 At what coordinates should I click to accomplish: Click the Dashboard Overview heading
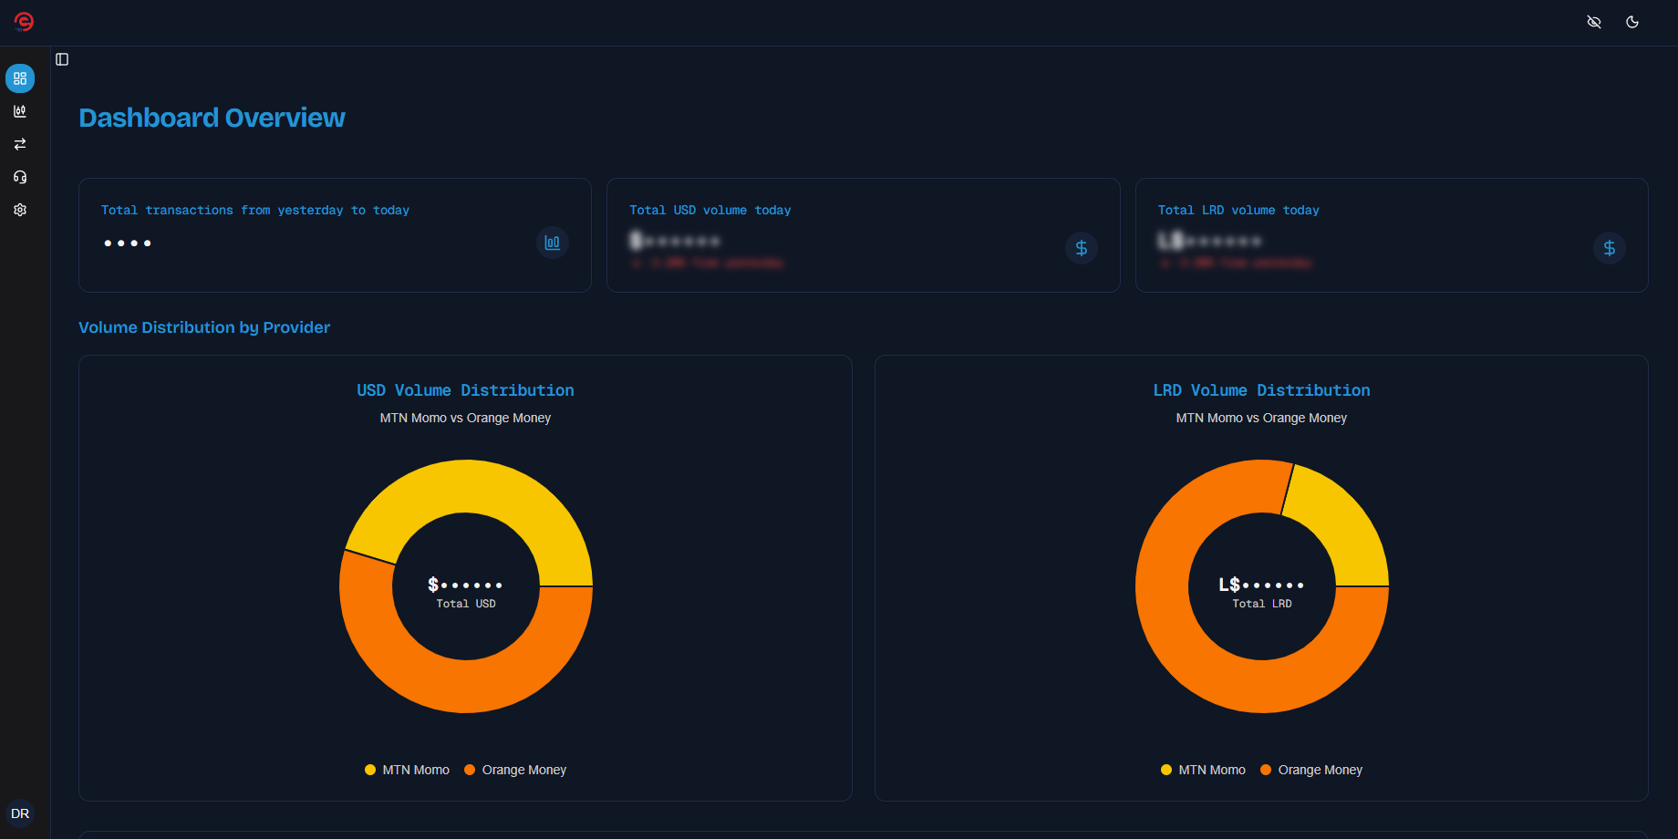click(x=212, y=117)
